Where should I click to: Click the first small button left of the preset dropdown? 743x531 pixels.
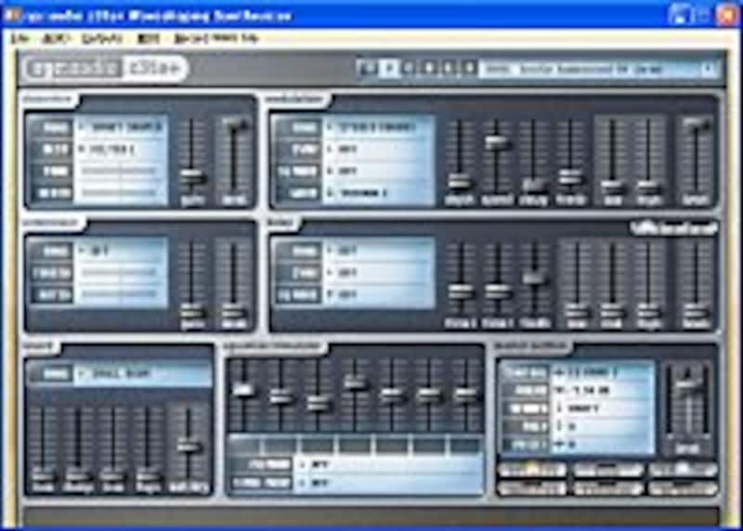click(368, 68)
